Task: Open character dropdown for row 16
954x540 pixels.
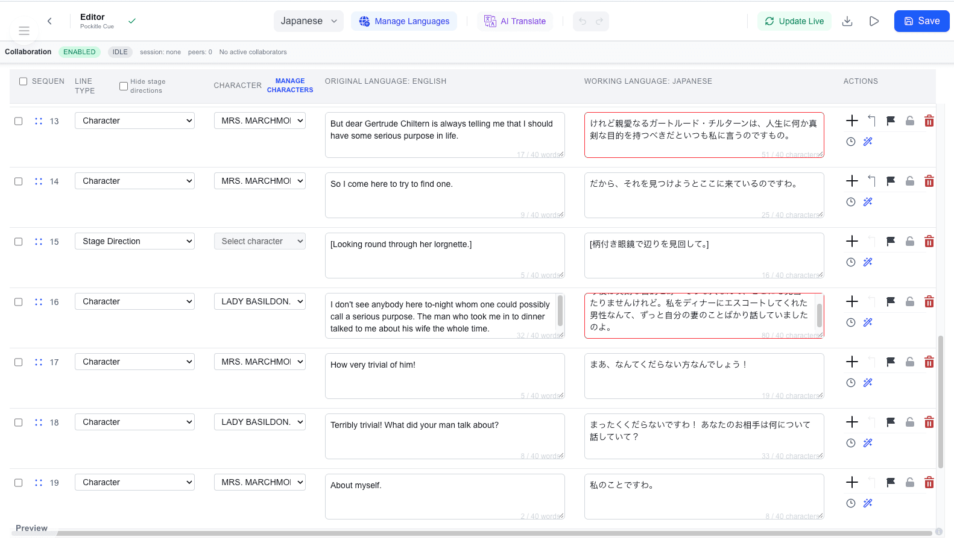Action: click(x=260, y=301)
